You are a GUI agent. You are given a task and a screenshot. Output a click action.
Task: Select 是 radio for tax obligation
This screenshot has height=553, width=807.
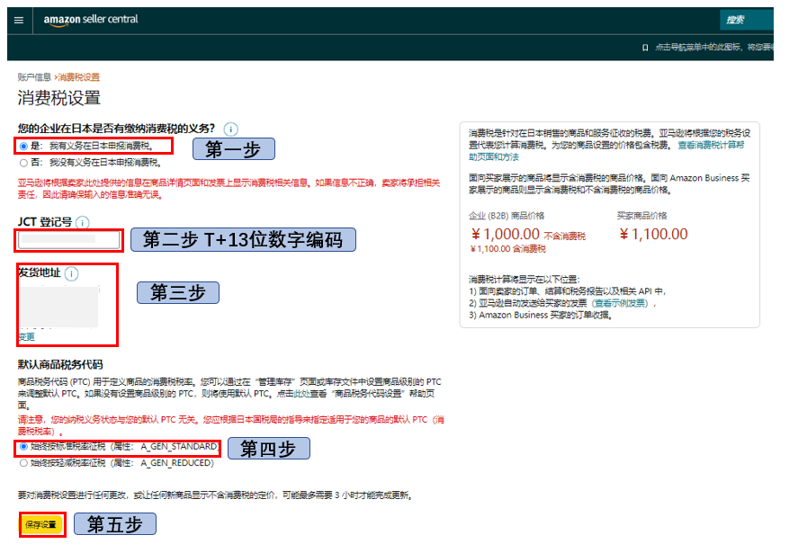[23, 145]
